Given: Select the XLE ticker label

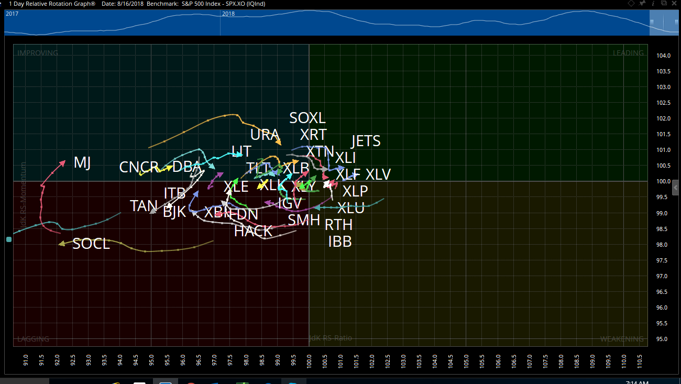Looking at the screenshot, I should point(236,186).
